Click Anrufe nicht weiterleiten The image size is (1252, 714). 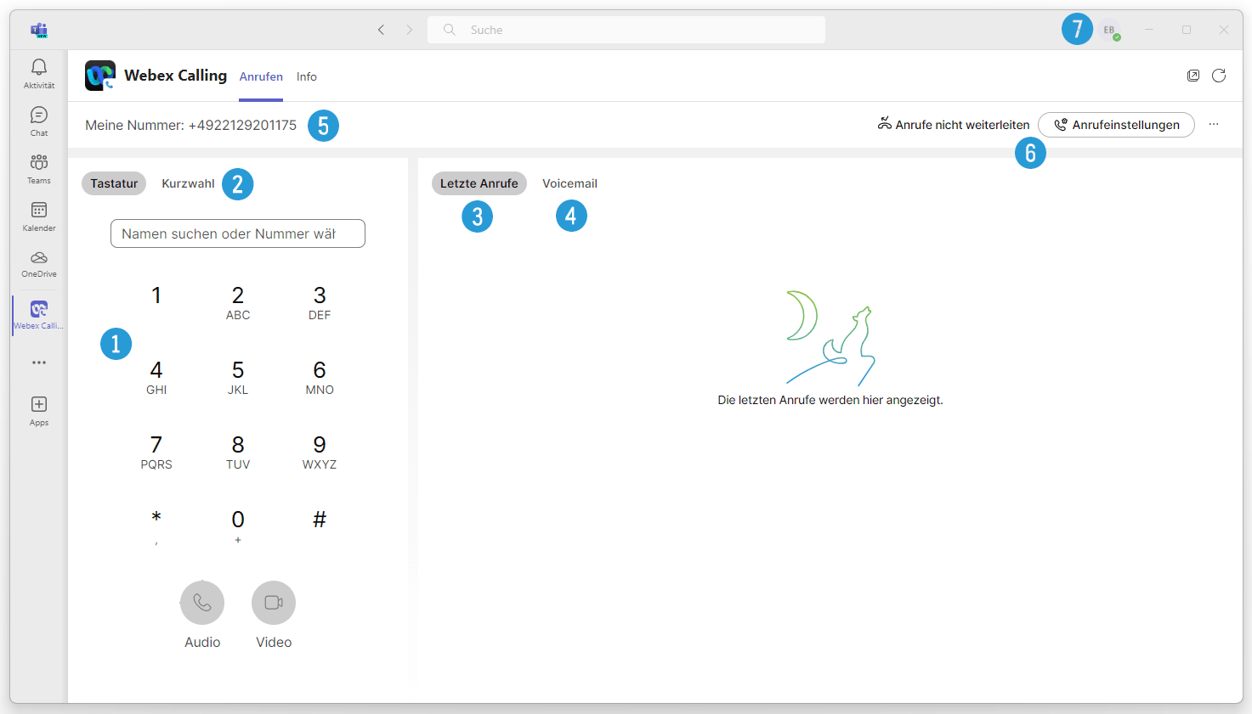coord(954,125)
